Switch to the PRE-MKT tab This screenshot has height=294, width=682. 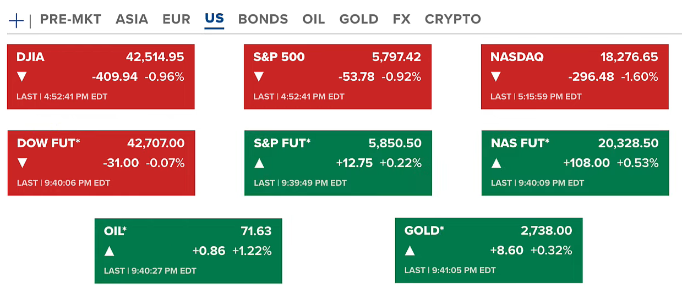click(71, 19)
